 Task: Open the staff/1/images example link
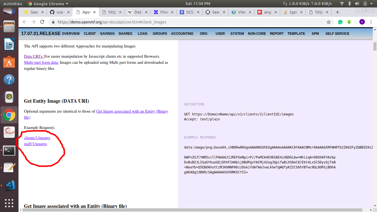tap(35, 144)
